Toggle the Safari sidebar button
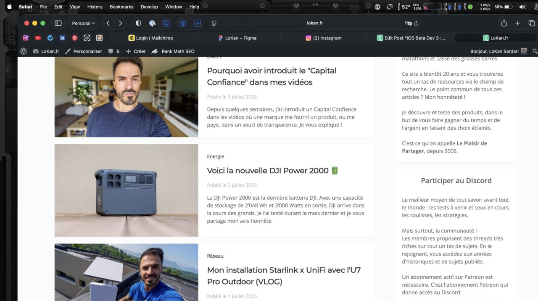This screenshot has width=538, height=301. pyautogui.click(x=58, y=23)
